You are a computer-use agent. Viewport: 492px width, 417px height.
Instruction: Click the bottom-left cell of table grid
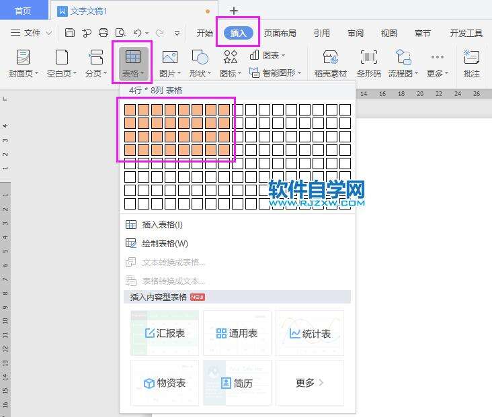click(x=130, y=203)
